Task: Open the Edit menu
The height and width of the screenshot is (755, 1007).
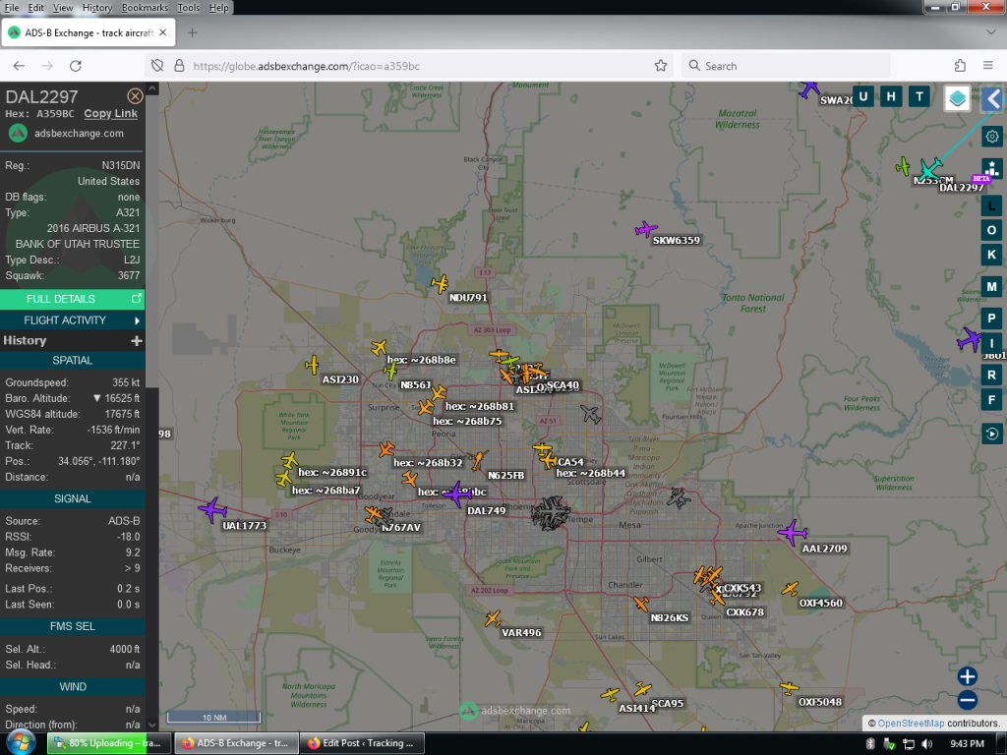Action: coord(36,8)
